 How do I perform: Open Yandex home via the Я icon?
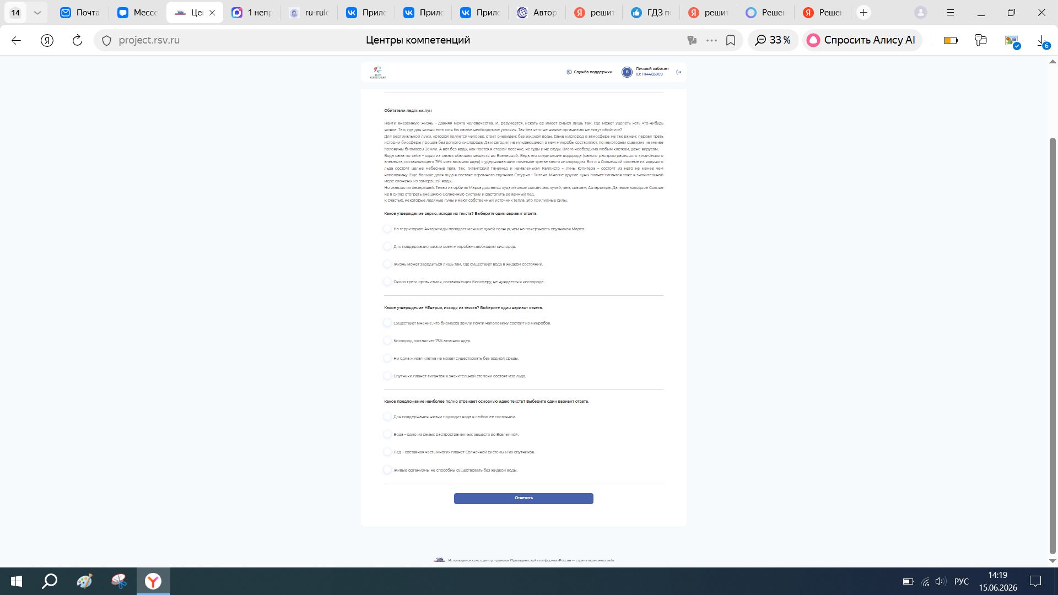[x=47, y=40]
